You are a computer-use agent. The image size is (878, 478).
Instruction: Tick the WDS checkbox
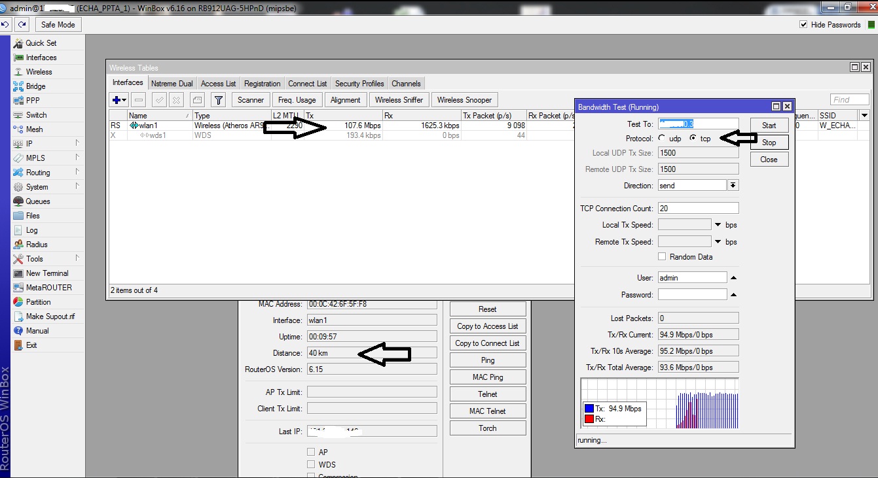pos(311,464)
